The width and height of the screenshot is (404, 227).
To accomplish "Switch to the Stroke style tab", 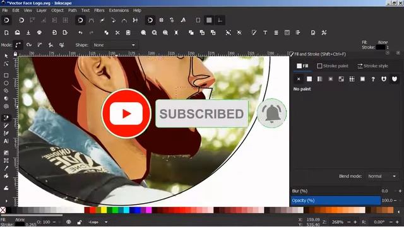I will (372, 66).
